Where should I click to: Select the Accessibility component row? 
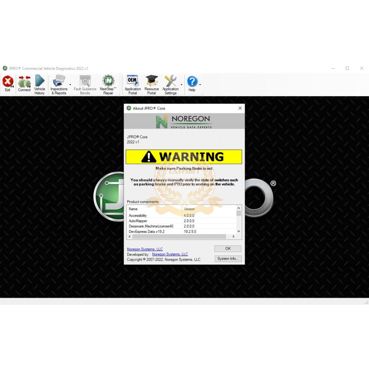[182, 215]
